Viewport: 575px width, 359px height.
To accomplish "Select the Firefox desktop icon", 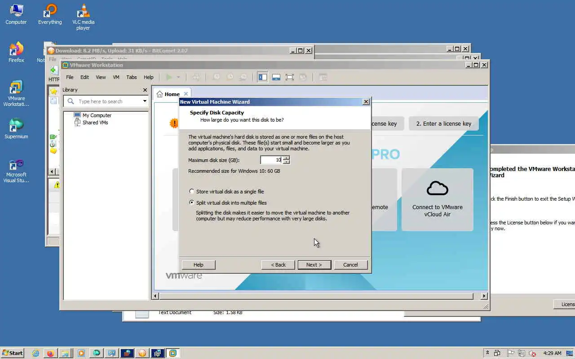I will 16,53.
